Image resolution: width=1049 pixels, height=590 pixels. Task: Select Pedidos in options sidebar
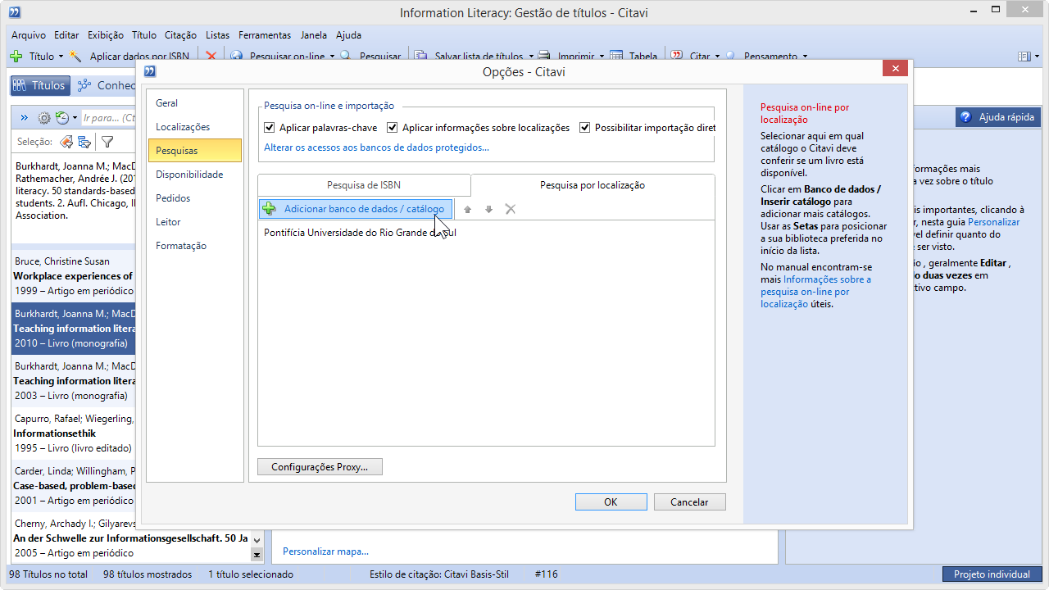[195, 198]
